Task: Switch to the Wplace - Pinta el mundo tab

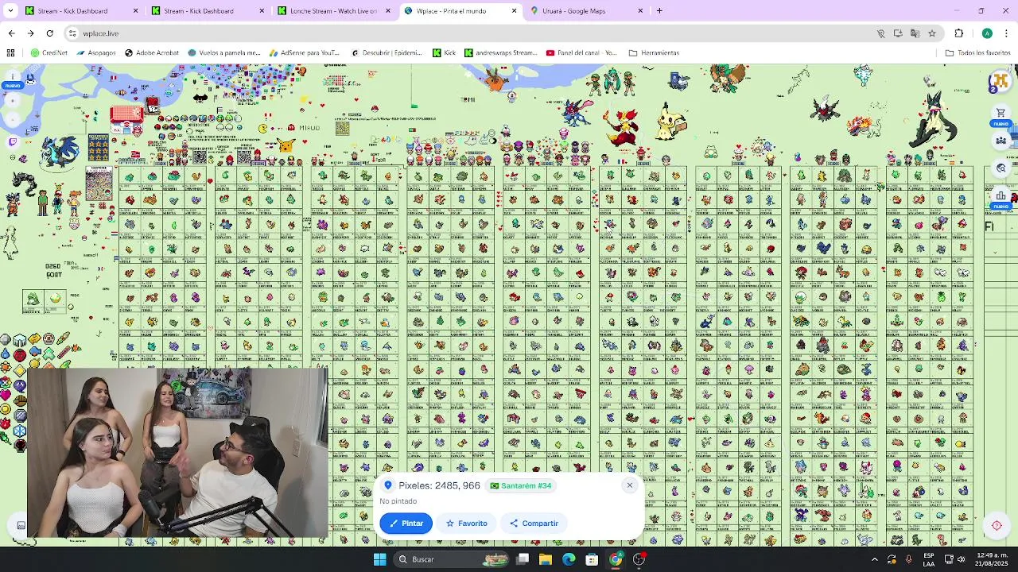Action: click(x=460, y=11)
